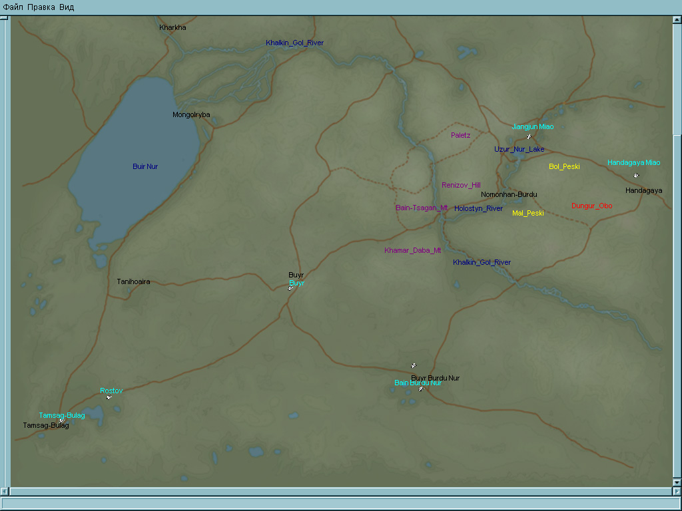The height and width of the screenshot is (511, 682).
Task: Select the airfield icon below cyan Buyr label
Action: pyautogui.click(x=290, y=288)
